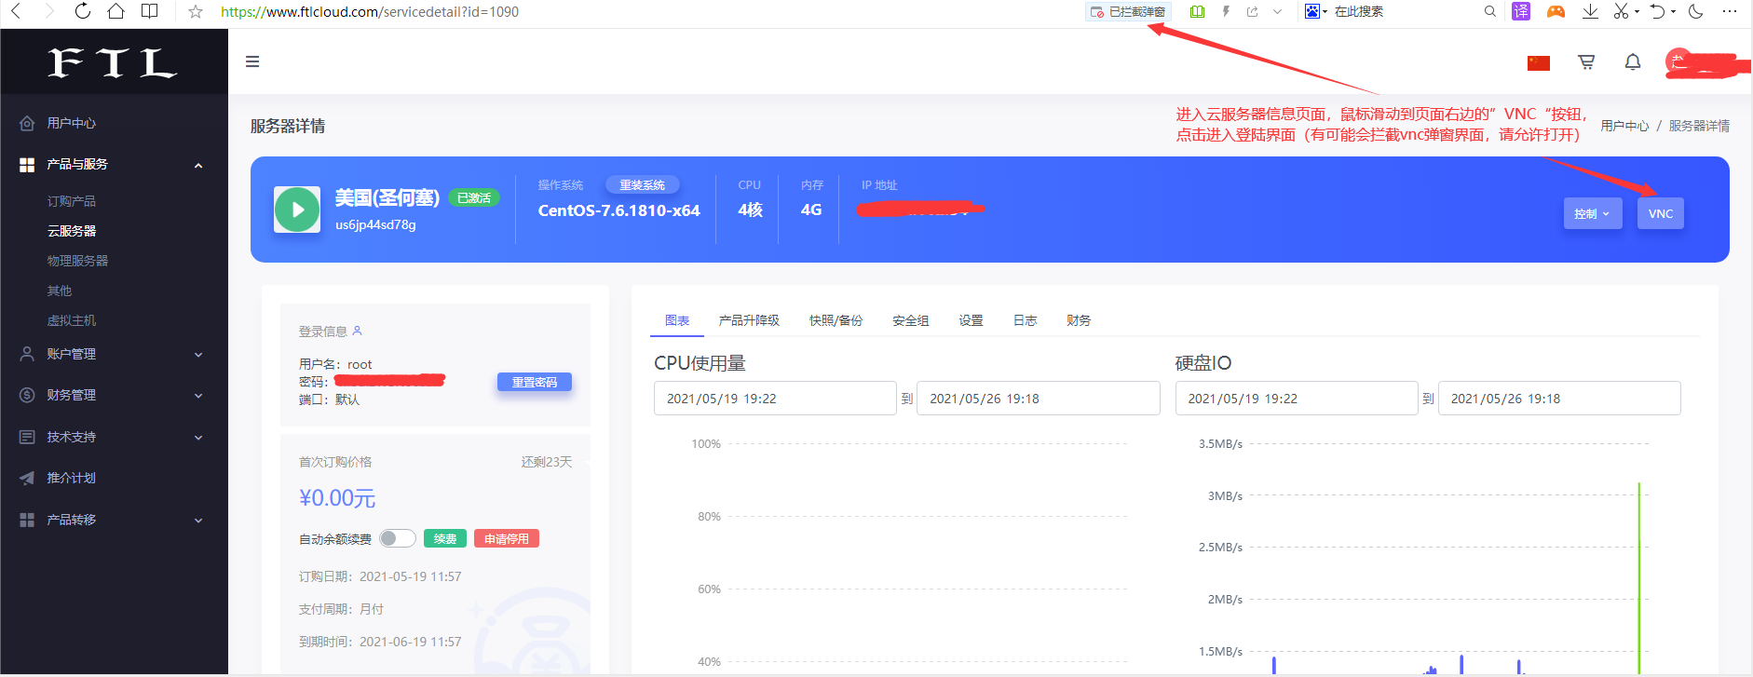Screen dimensions: 1753x677
Task: Expand 技术支持 sidebar menu
Action: click(x=114, y=437)
